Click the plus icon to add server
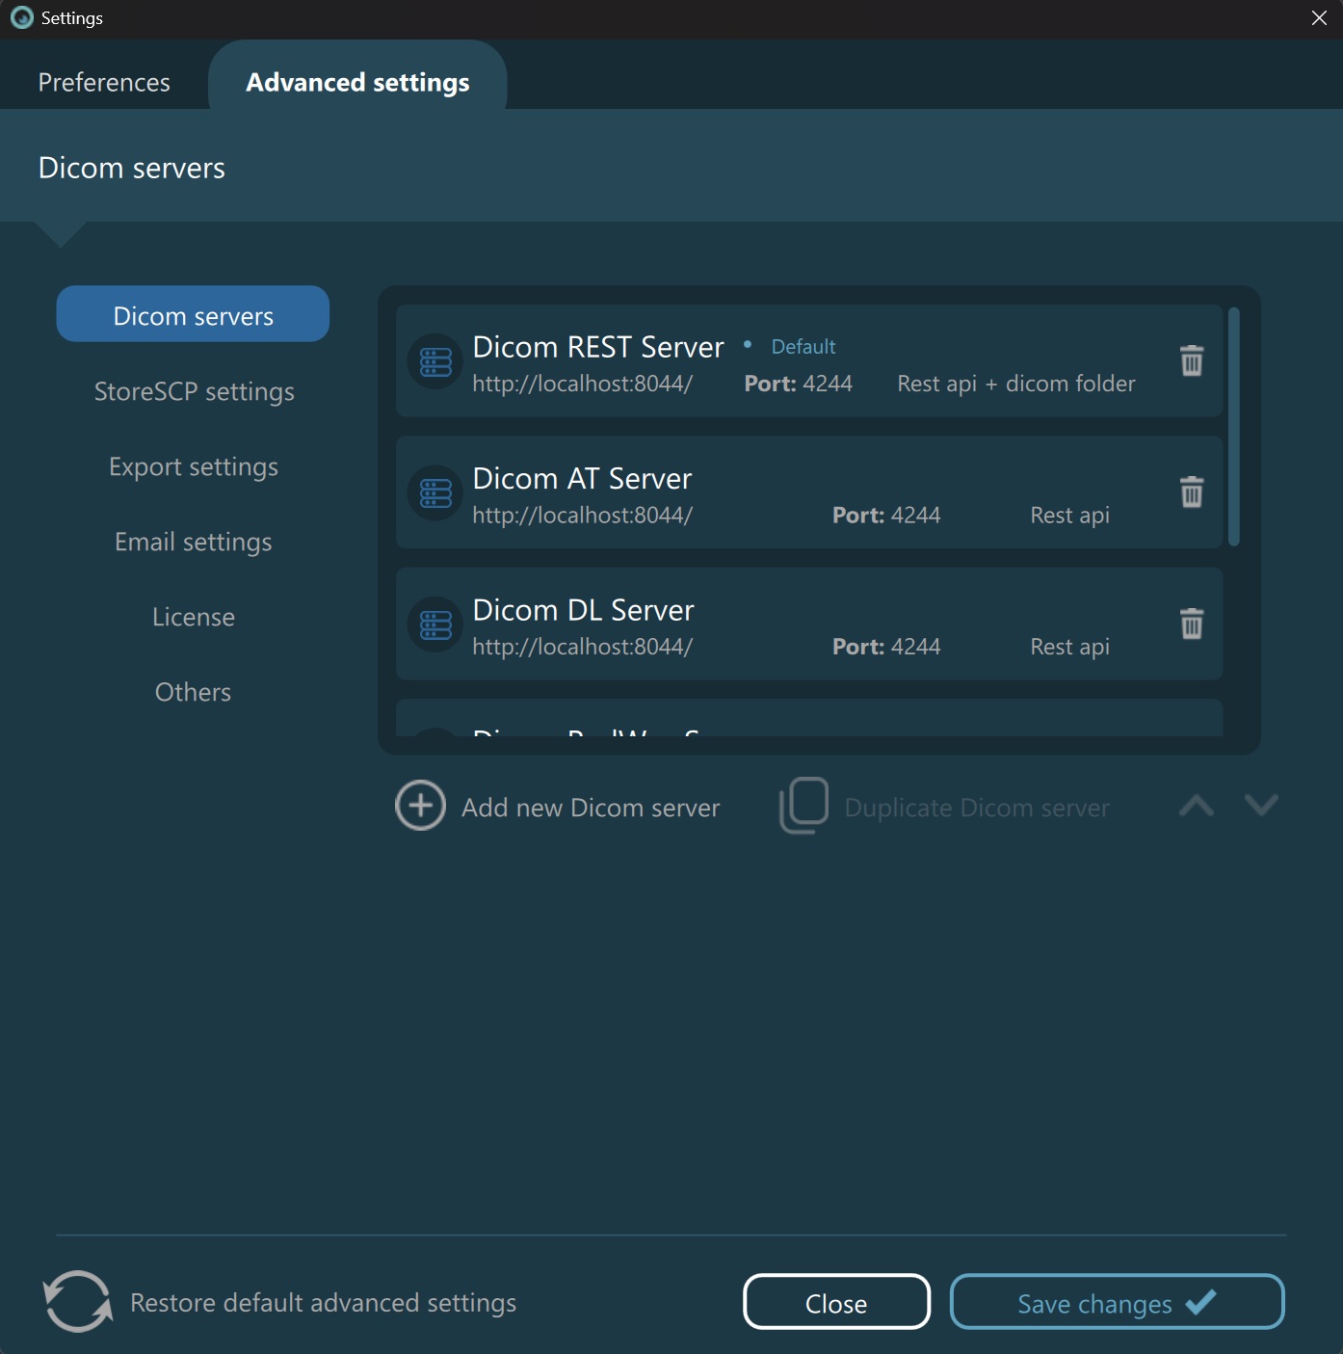Viewport: 1343px width, 1354px height. pyautogui.click(x=421, y=806)
